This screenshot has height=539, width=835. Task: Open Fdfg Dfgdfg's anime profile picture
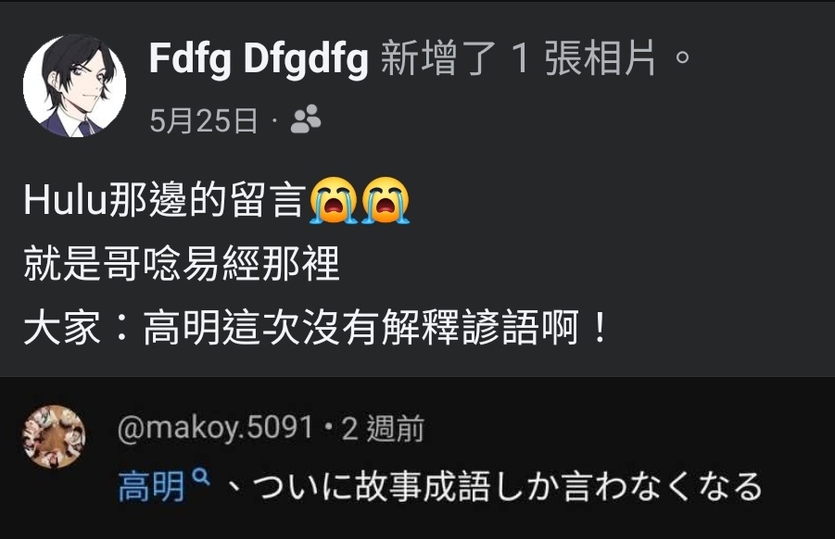(74, 85)
